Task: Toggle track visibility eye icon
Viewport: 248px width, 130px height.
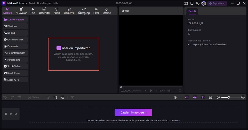Action: pos(11,114)
